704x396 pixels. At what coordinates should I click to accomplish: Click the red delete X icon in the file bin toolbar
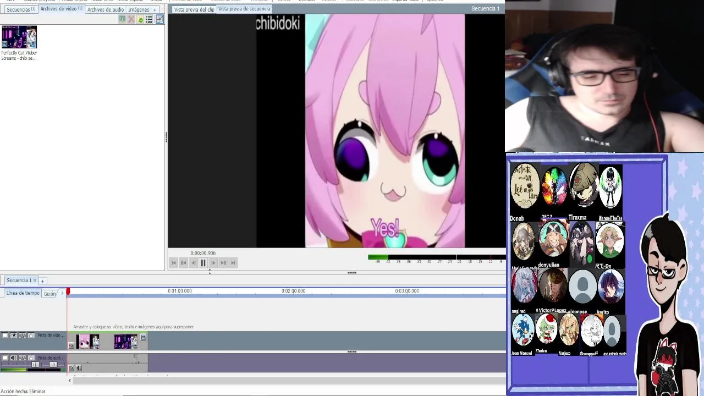click(131, 19)
